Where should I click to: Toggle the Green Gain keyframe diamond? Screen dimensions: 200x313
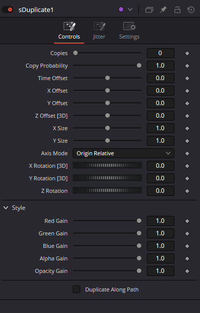pyautogui.click(x=187, y=234)
